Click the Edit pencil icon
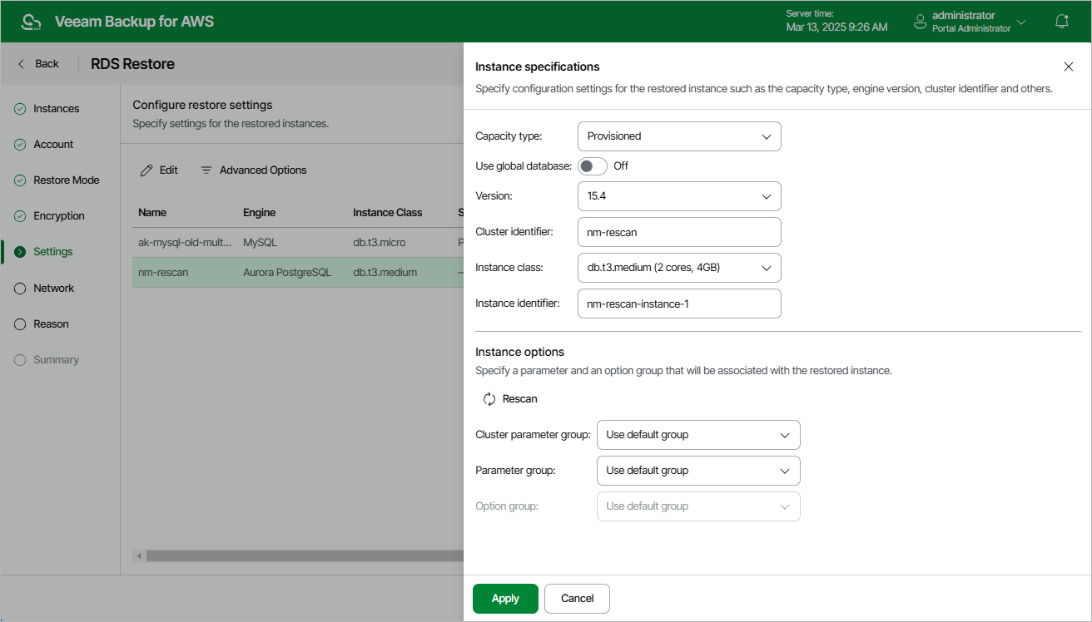Screen dimensions: 1092x622 pyautogui.click(x=146, y=170)
